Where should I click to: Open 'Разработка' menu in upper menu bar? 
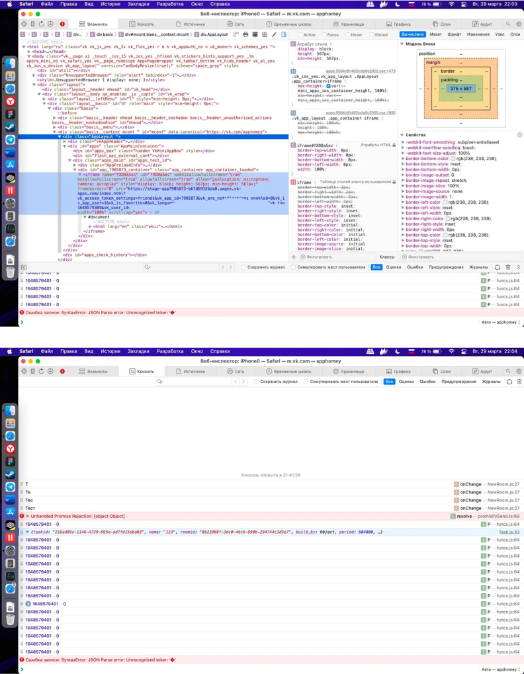click(x=170, y=4)
